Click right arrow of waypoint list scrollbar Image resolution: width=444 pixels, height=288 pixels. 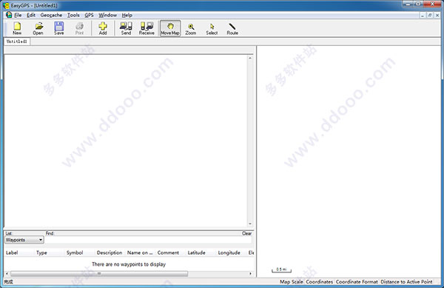click(x=250, y=273)
